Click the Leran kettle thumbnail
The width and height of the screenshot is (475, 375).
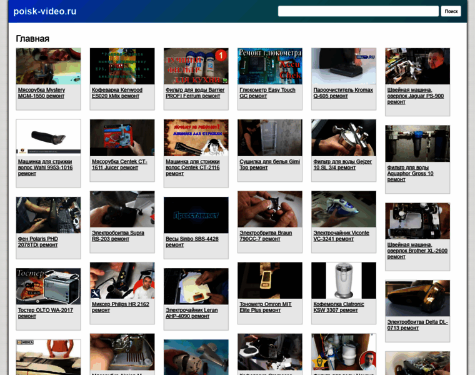click(196, 286)
